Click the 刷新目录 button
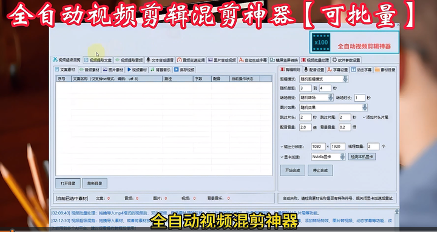The image size is (437, 232). 95,184
